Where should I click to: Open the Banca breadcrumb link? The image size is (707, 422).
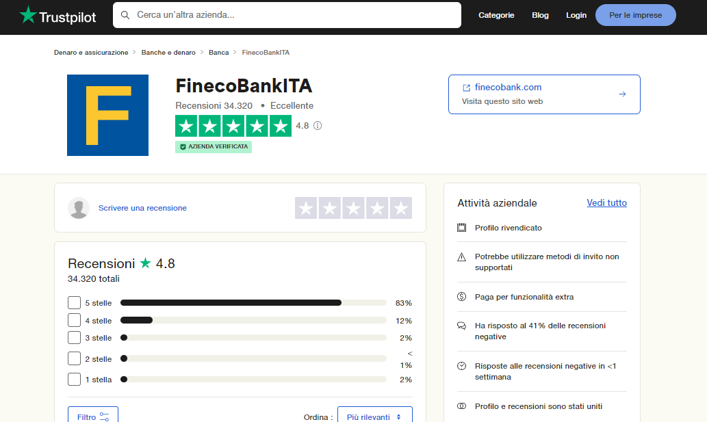[219, 53]
